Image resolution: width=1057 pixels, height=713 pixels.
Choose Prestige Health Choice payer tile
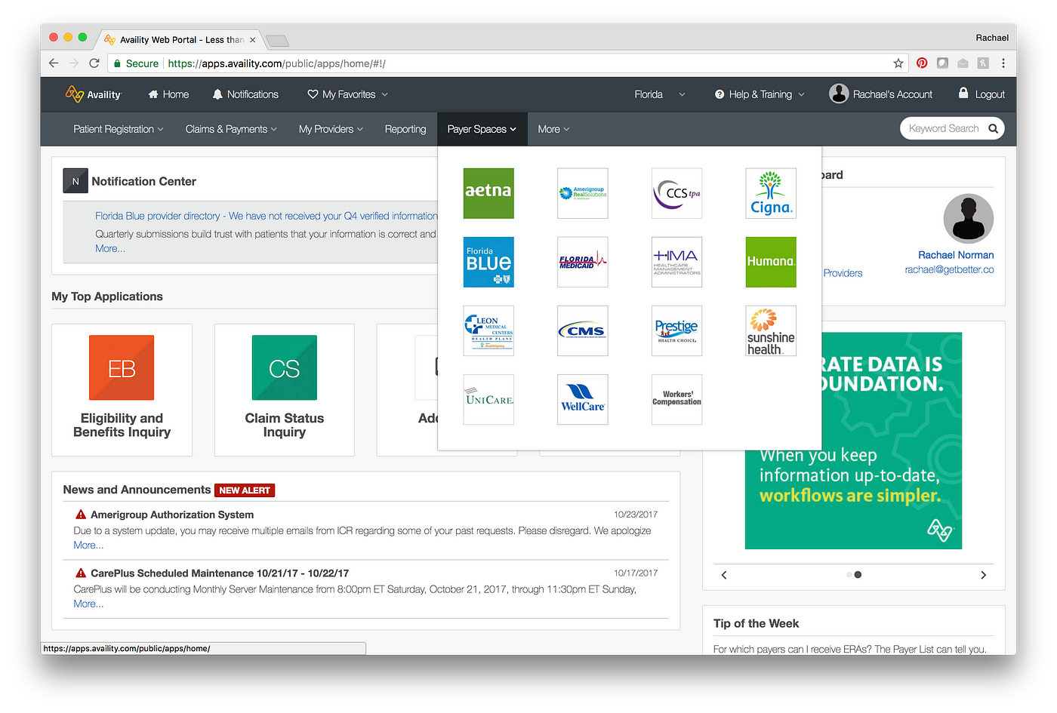click(x=676, y=330)
